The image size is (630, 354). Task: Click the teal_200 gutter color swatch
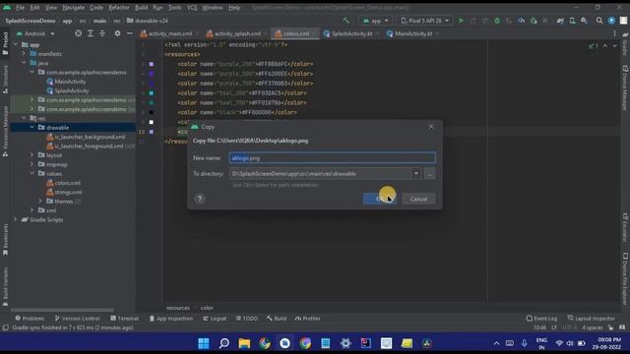coord(152,93)
